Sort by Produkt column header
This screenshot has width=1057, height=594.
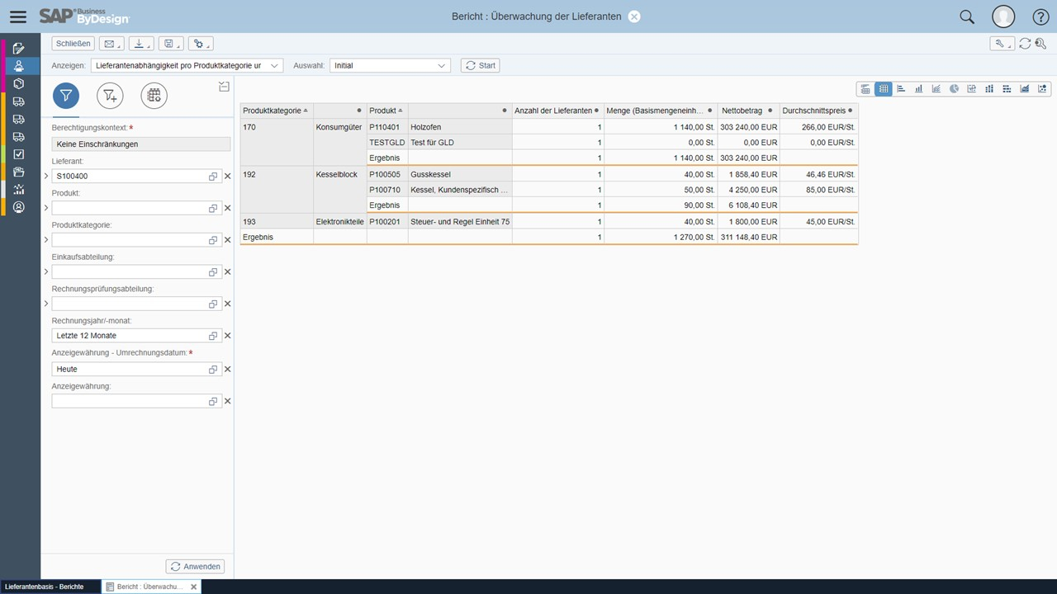pyautogui.click(x=387, y=111)
